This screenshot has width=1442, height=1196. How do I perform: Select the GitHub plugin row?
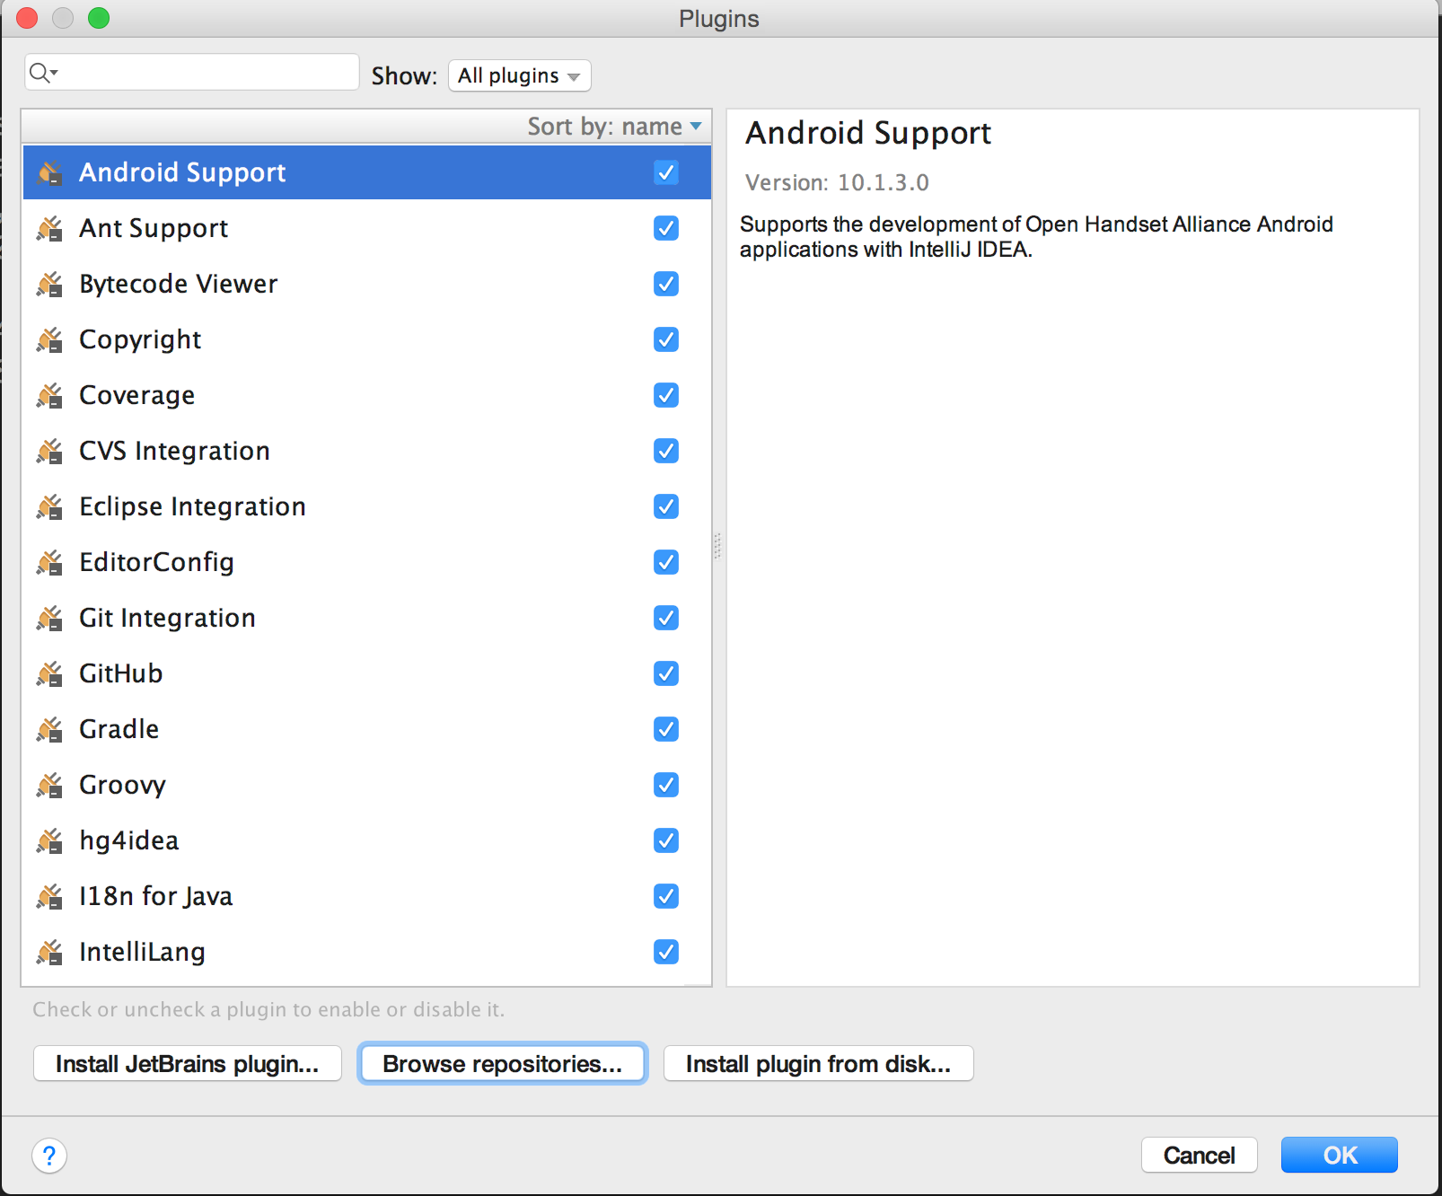pos(366,673)
